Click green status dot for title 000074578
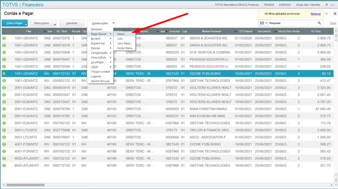 point(4,46)
